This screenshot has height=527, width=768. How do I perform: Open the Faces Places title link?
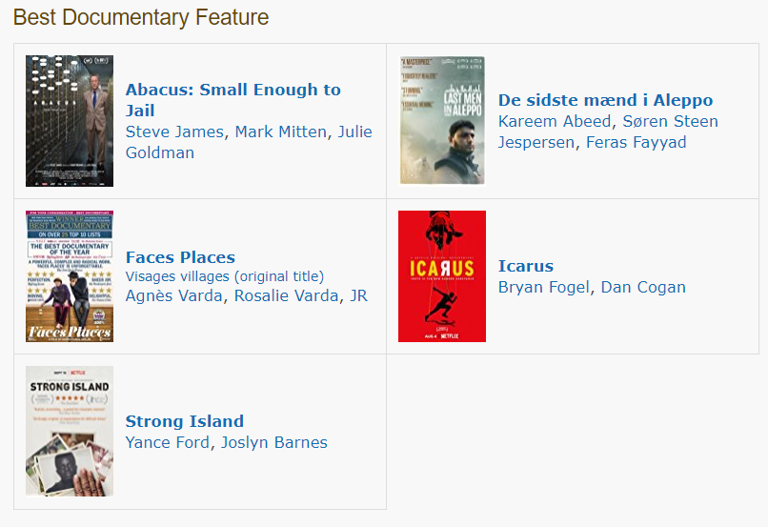[x=180, y=257]
